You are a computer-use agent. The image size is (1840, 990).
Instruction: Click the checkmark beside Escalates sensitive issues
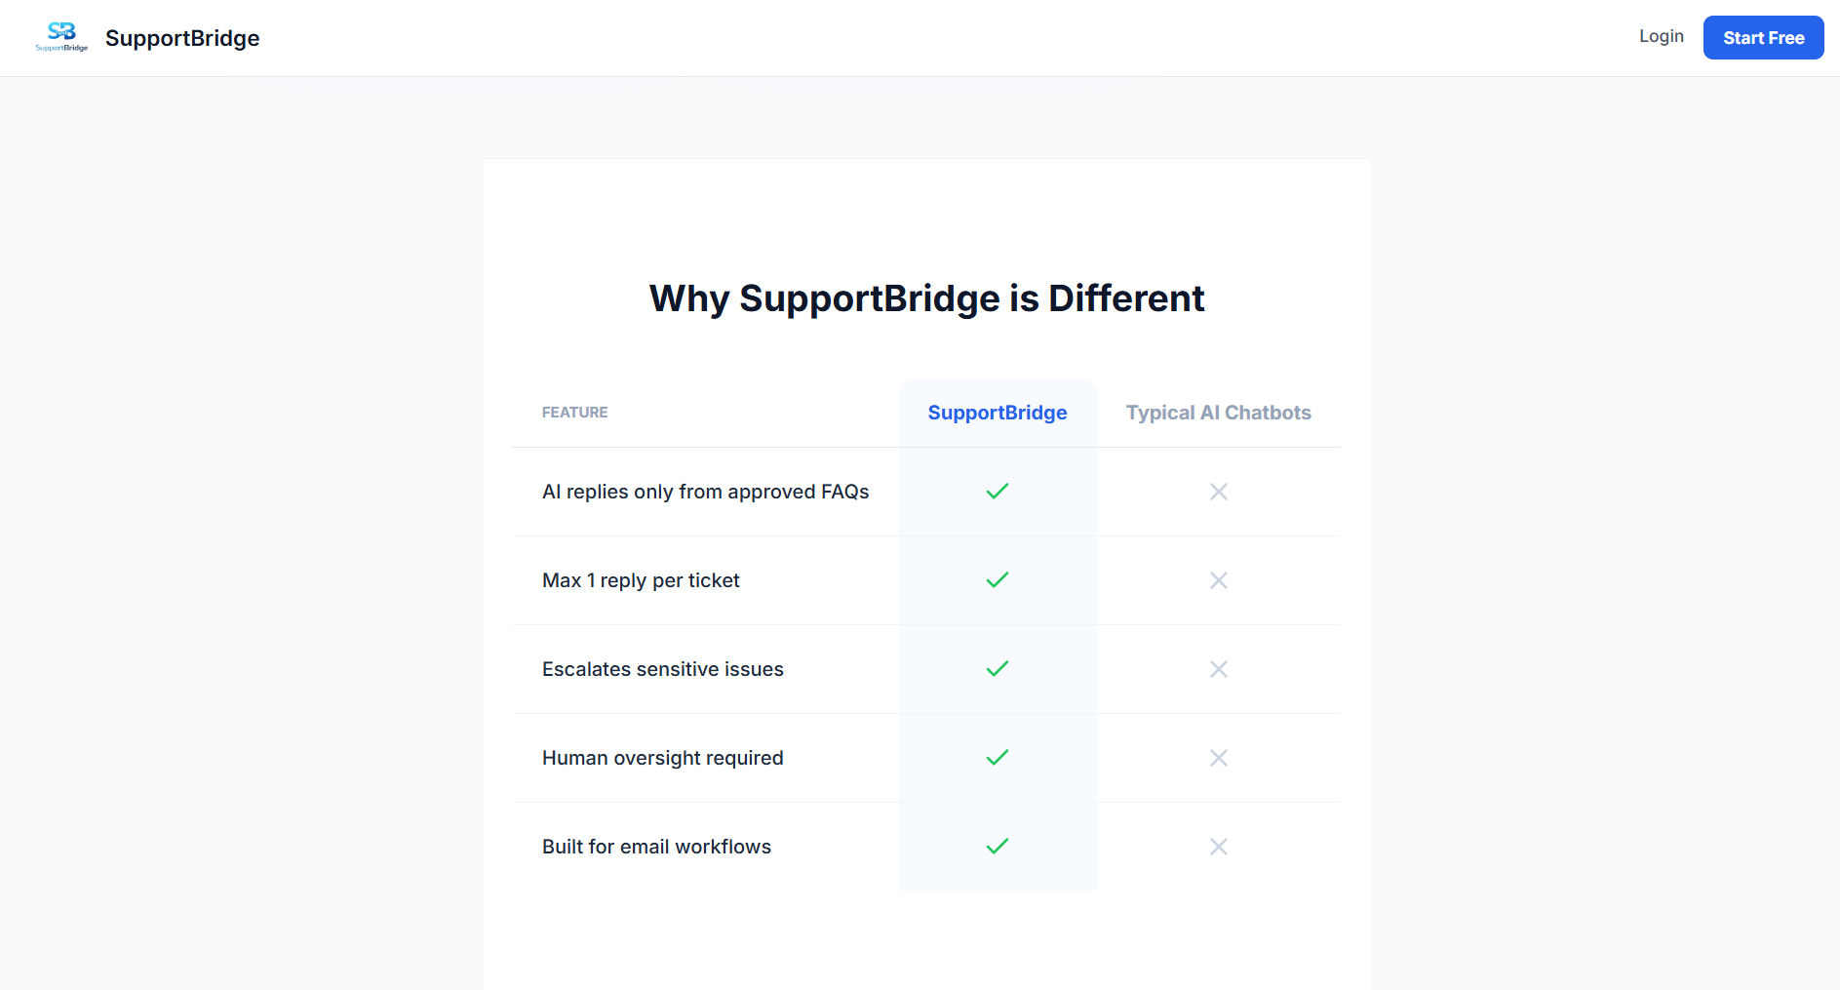[997, 669]
